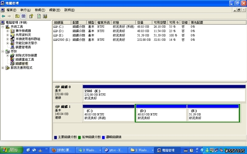This screenshot has height=154, width=247.
Task: Click the Help question mark toolbar icon
Action: [x=31, y=16]
